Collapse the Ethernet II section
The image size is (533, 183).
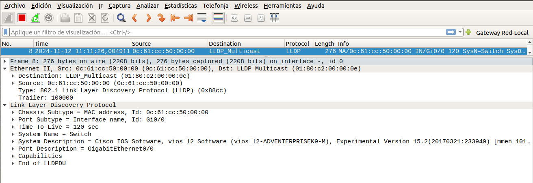pyautogui.click(x=5, y=68)
